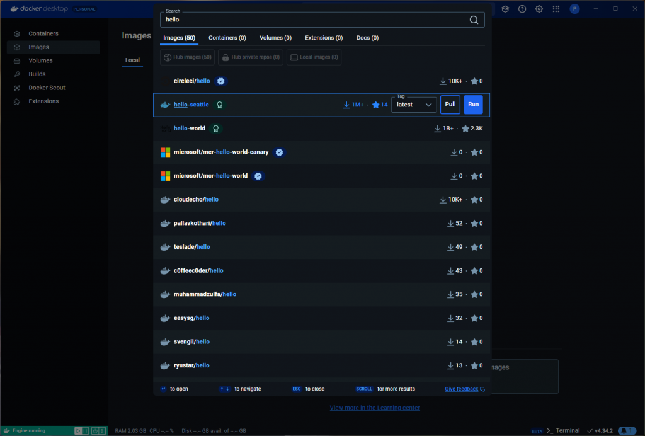Screen dimensions: 645x436
Task: Click the engine power button in status bar
Action: coord(95,431)
